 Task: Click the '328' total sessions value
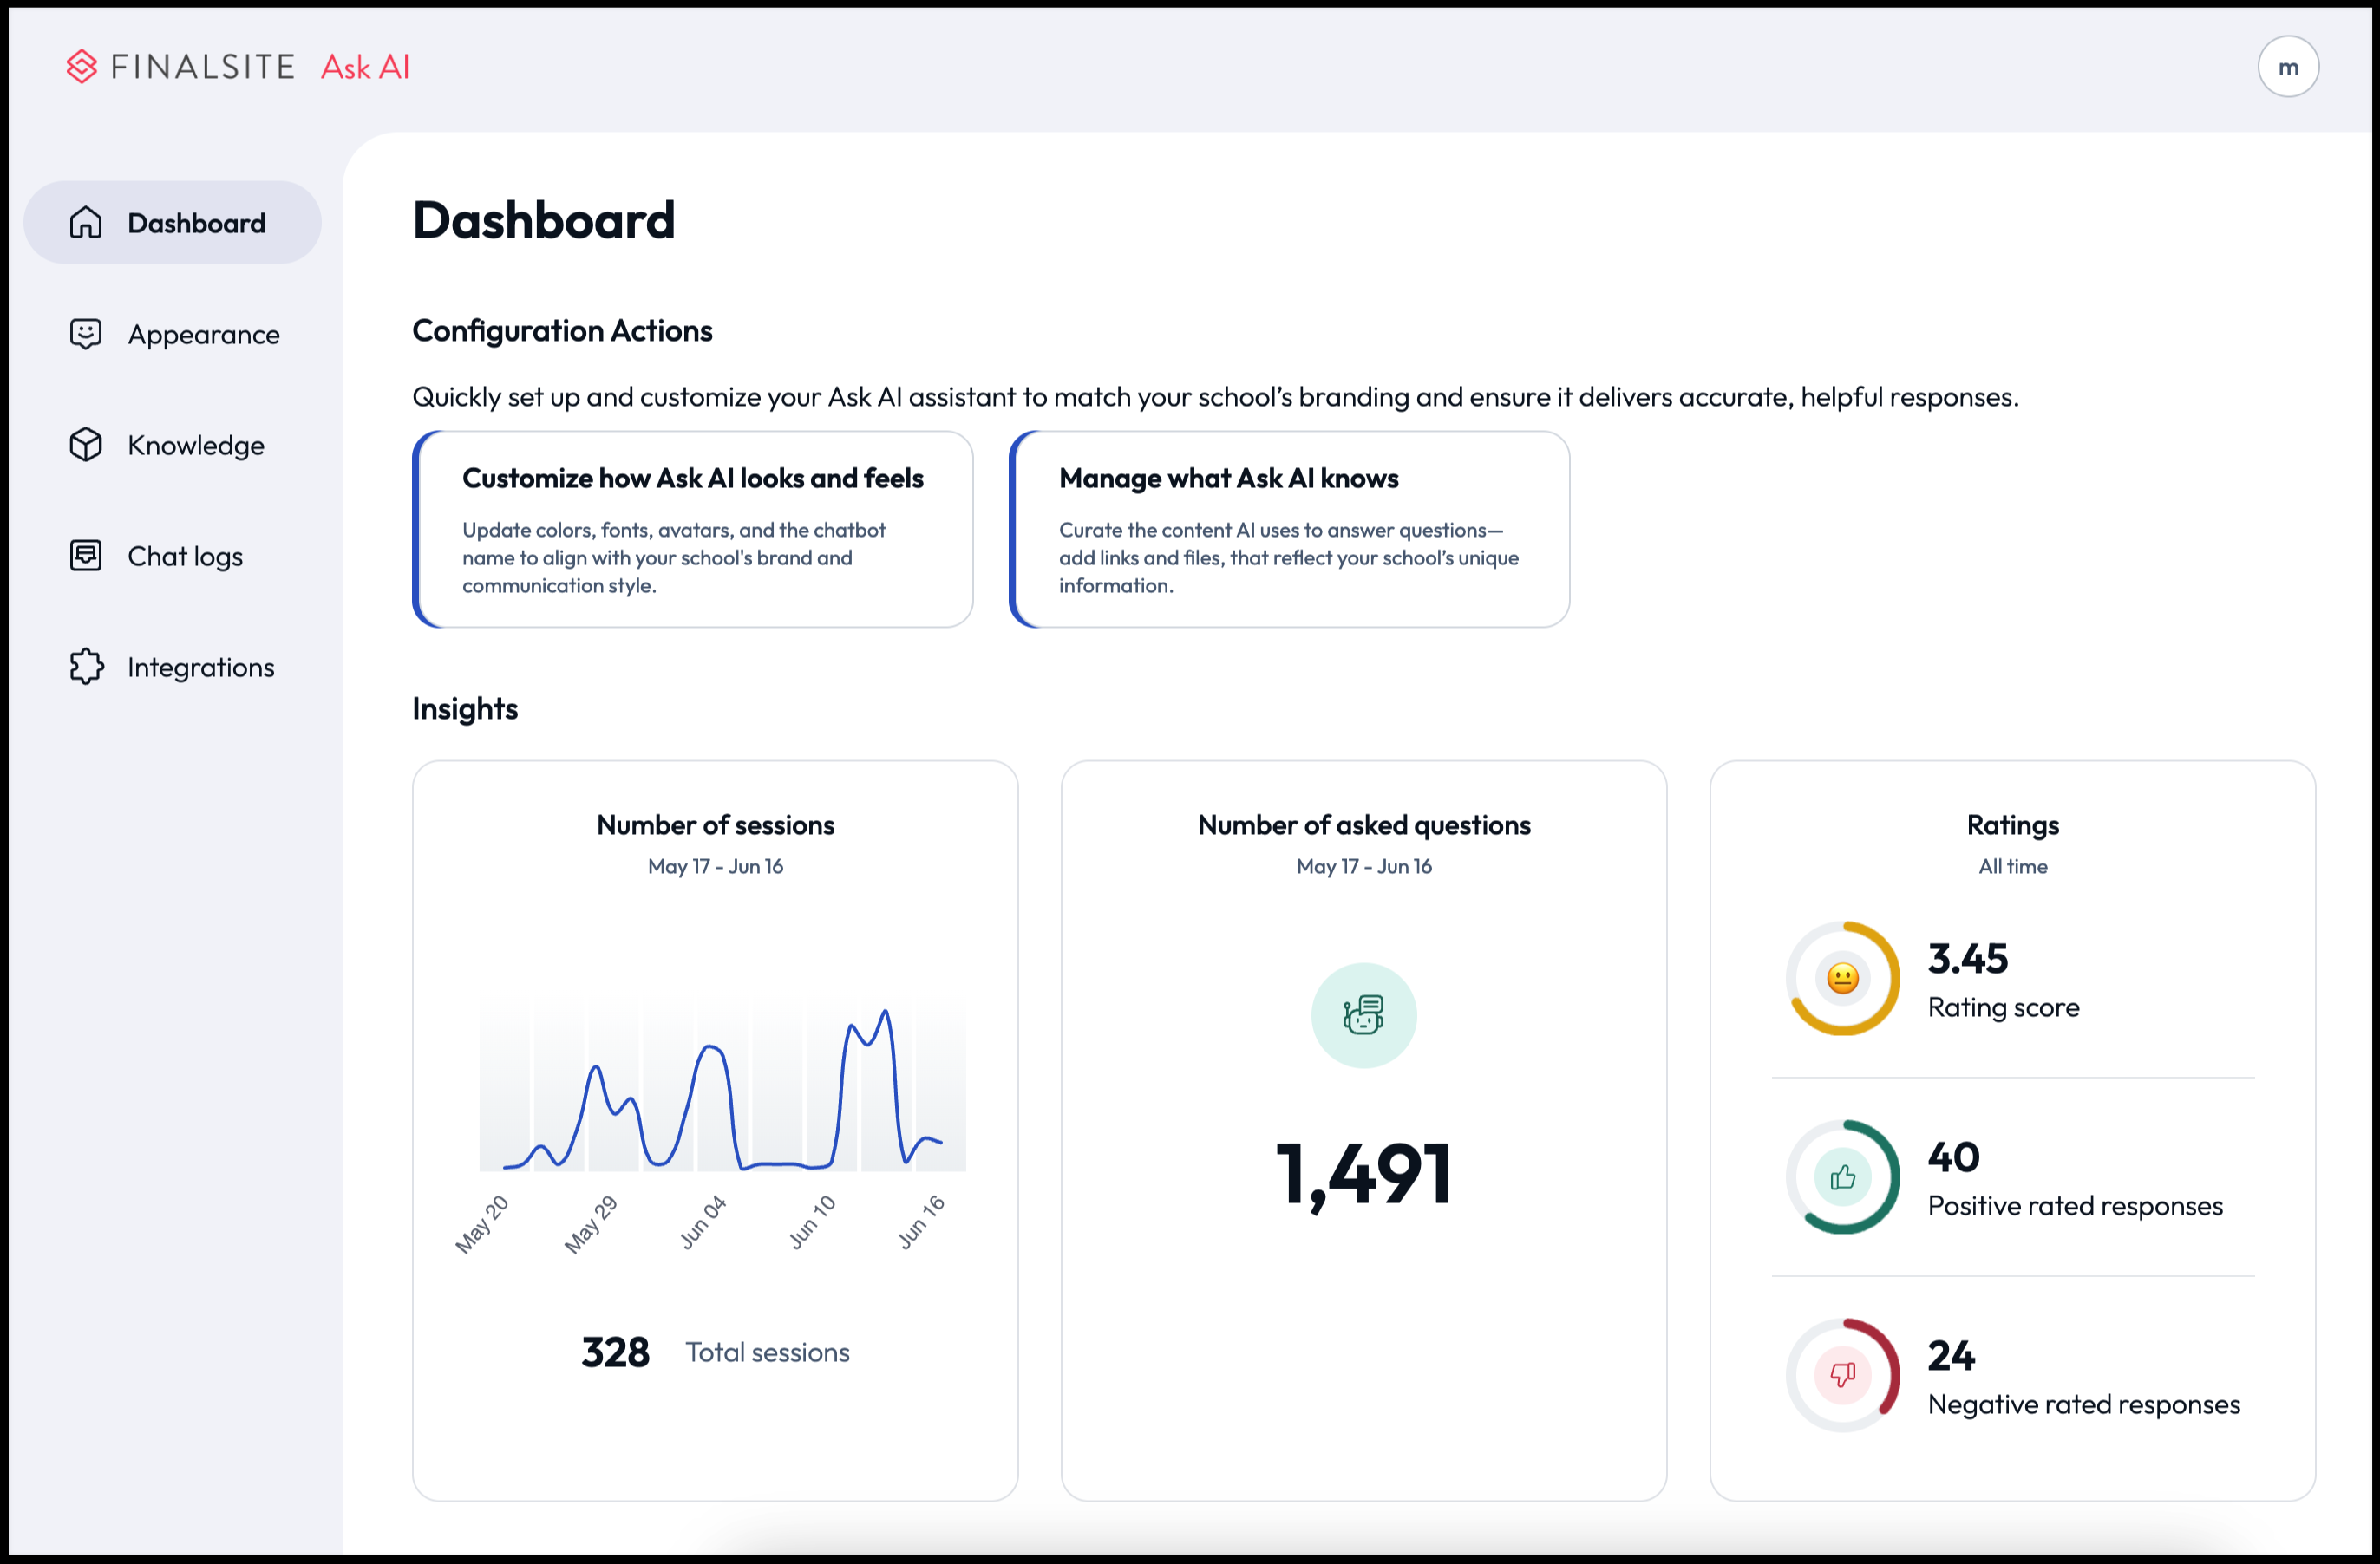(616, 1352)
